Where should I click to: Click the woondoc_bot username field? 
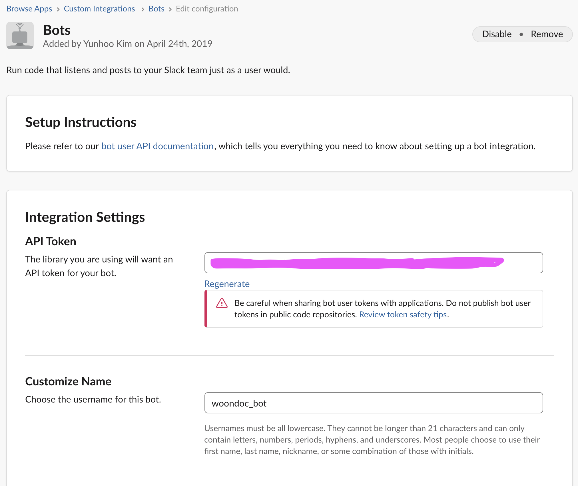pos(374,403)
